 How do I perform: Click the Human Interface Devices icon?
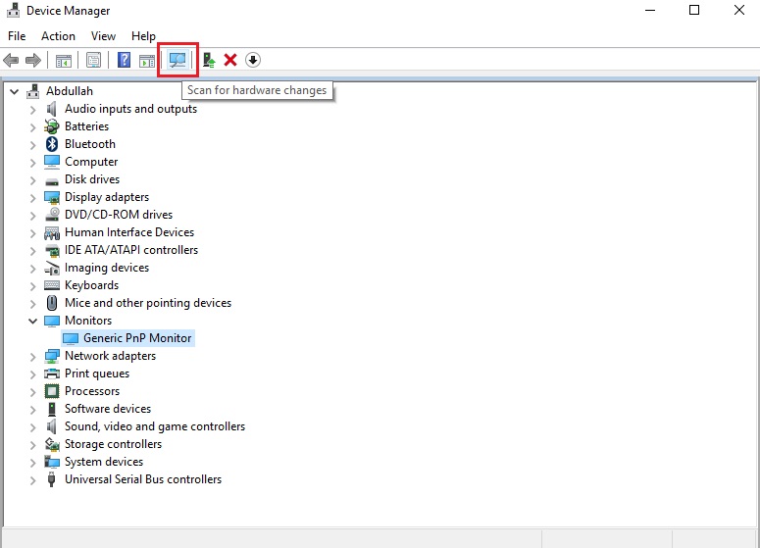52,233
